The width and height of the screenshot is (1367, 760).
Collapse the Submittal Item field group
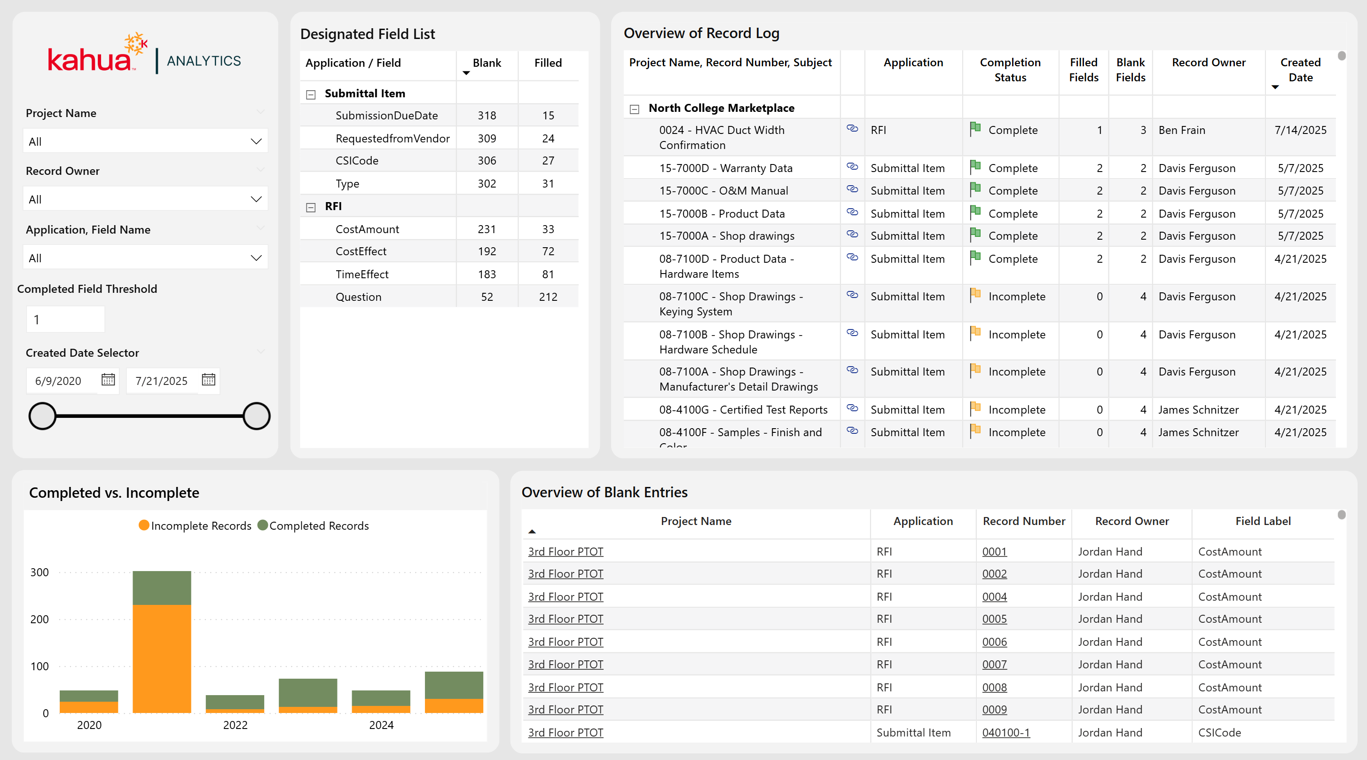311,94
